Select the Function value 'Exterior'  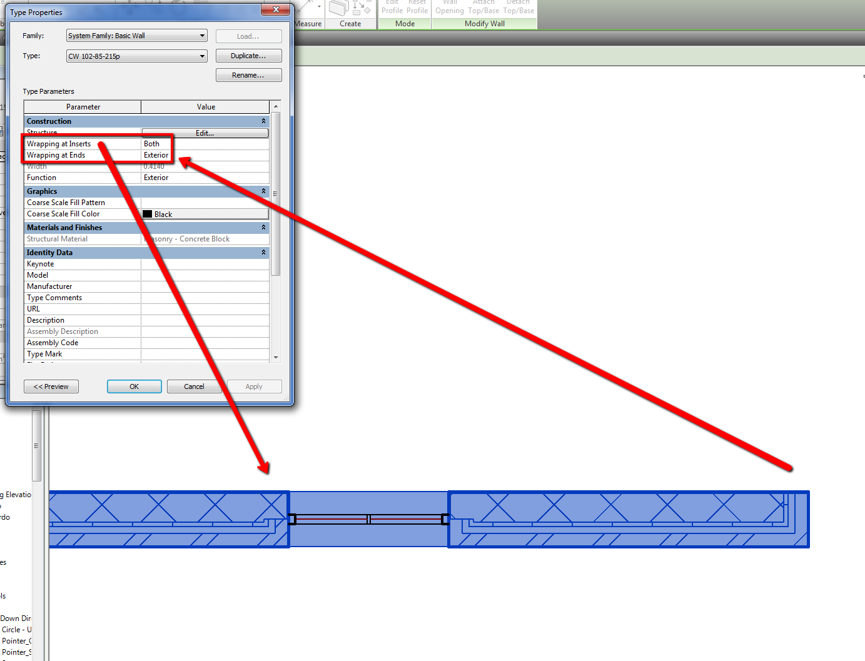coord(205,178)
